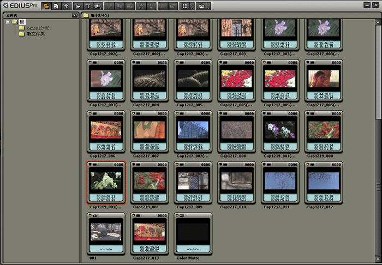Select the still image clip 001
382x265 pixels.
pos(106,233)
